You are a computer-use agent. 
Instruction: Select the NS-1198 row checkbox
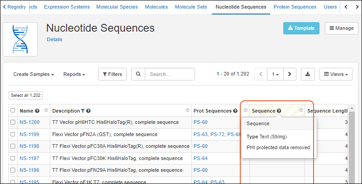[x=13, y=146]
